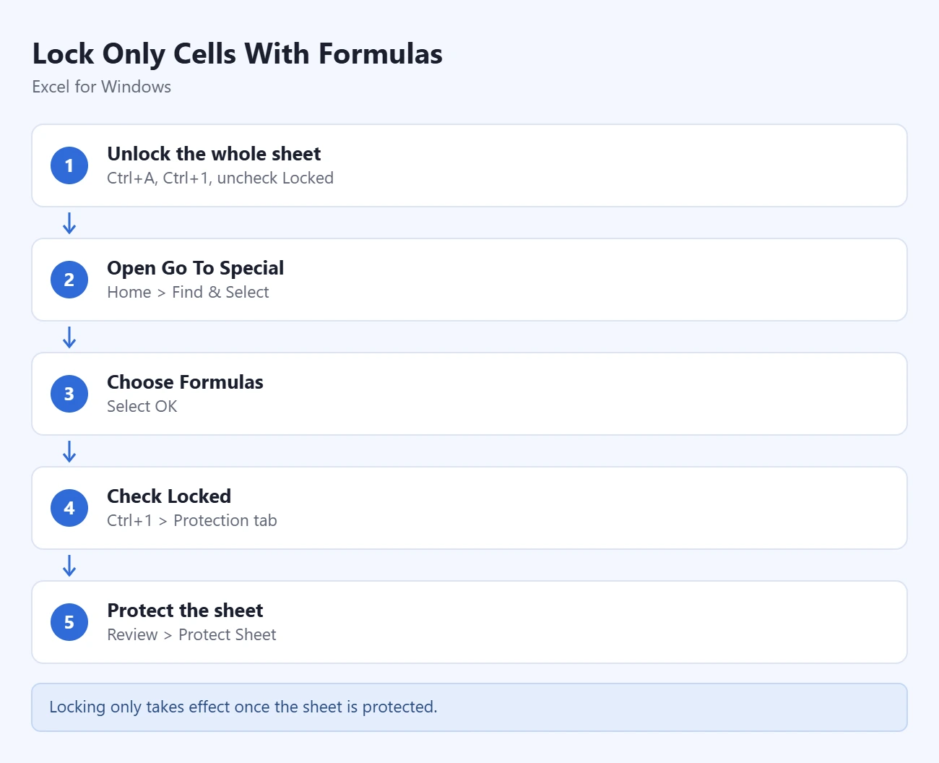Click the step 1 number badge
The height and width of the screenshot is (763, 939).
(69, 165)
